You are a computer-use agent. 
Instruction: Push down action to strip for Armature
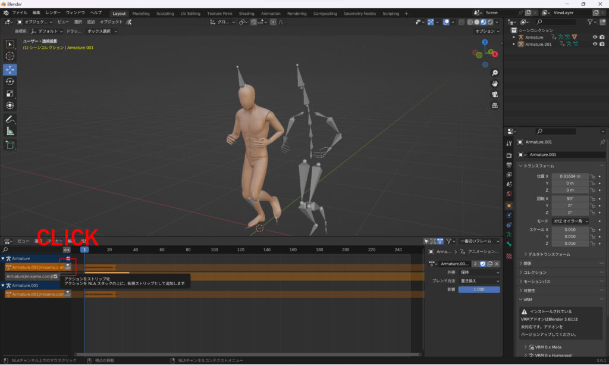tap(68, 267)
